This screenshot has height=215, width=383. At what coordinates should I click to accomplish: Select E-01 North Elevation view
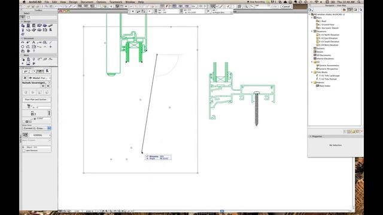(329, 35)
